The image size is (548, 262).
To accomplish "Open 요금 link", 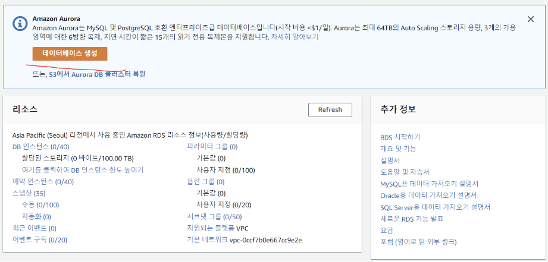I will 387,231.
